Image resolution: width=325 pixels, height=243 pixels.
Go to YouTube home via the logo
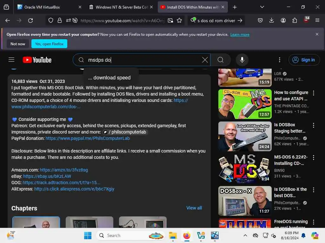tap(37, 60)
